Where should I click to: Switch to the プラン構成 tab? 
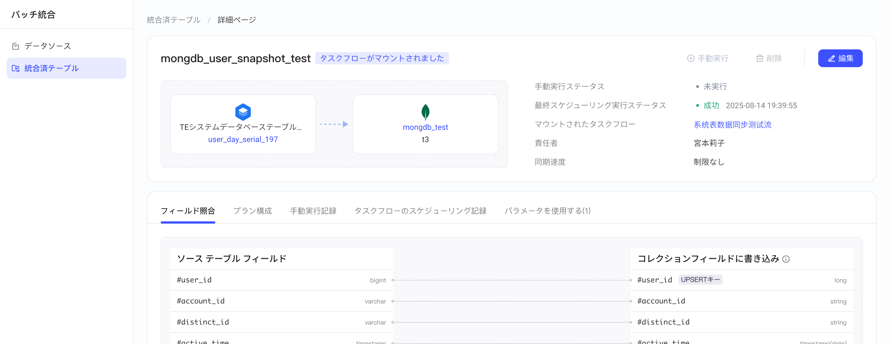[x=253, y=211]
